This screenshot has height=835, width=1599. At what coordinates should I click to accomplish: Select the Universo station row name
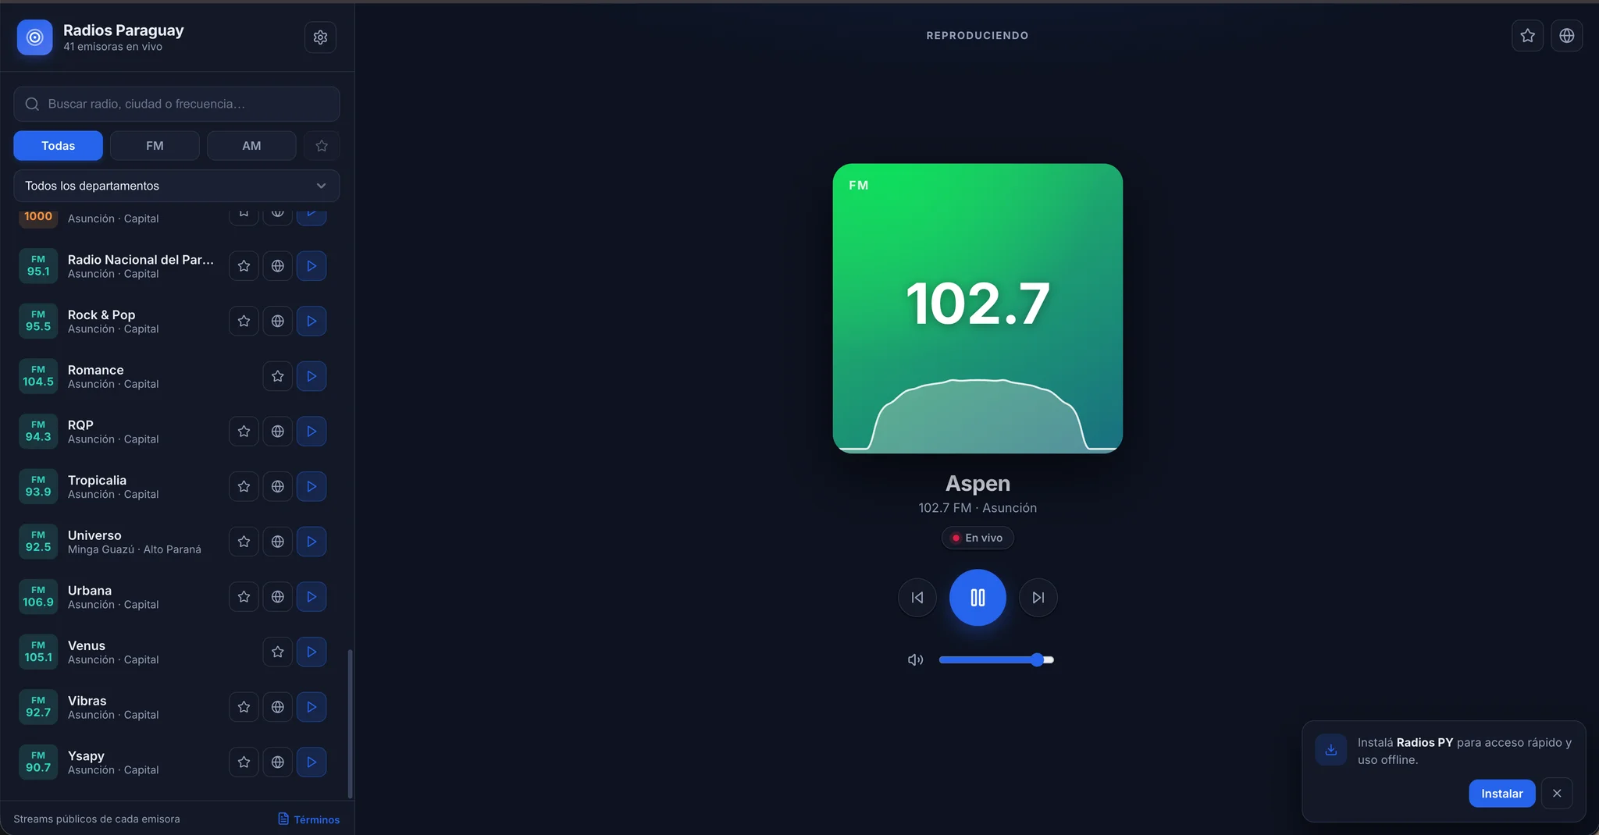(94, 535)
